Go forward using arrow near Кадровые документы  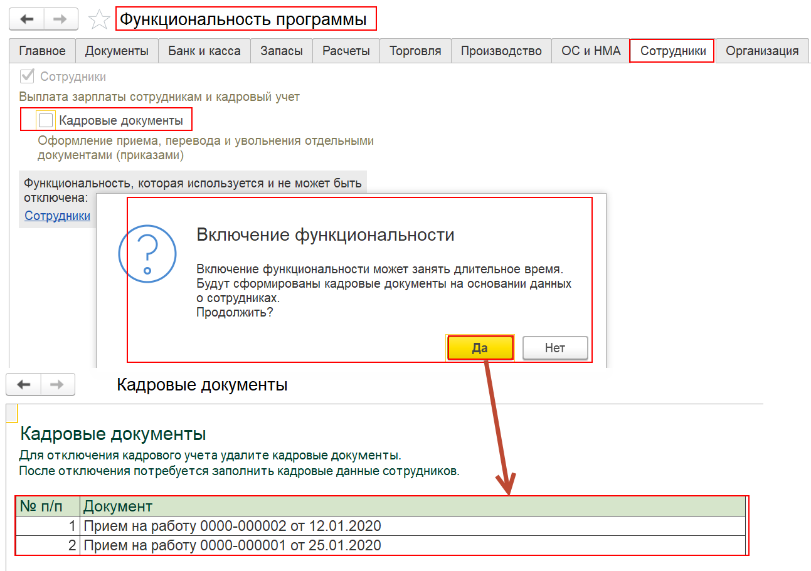coord(58,384)
